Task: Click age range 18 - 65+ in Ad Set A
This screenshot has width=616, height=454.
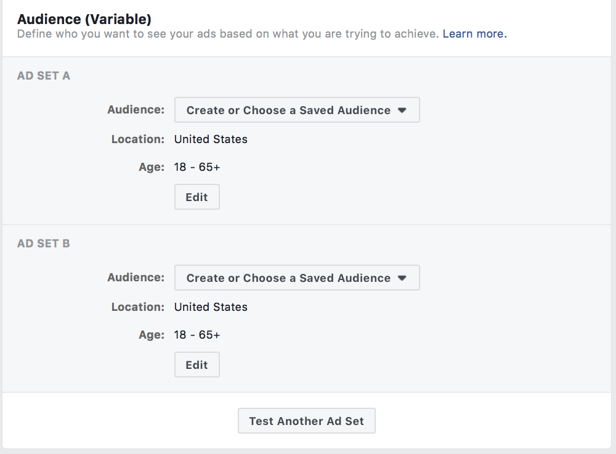Action: (197, 167)
